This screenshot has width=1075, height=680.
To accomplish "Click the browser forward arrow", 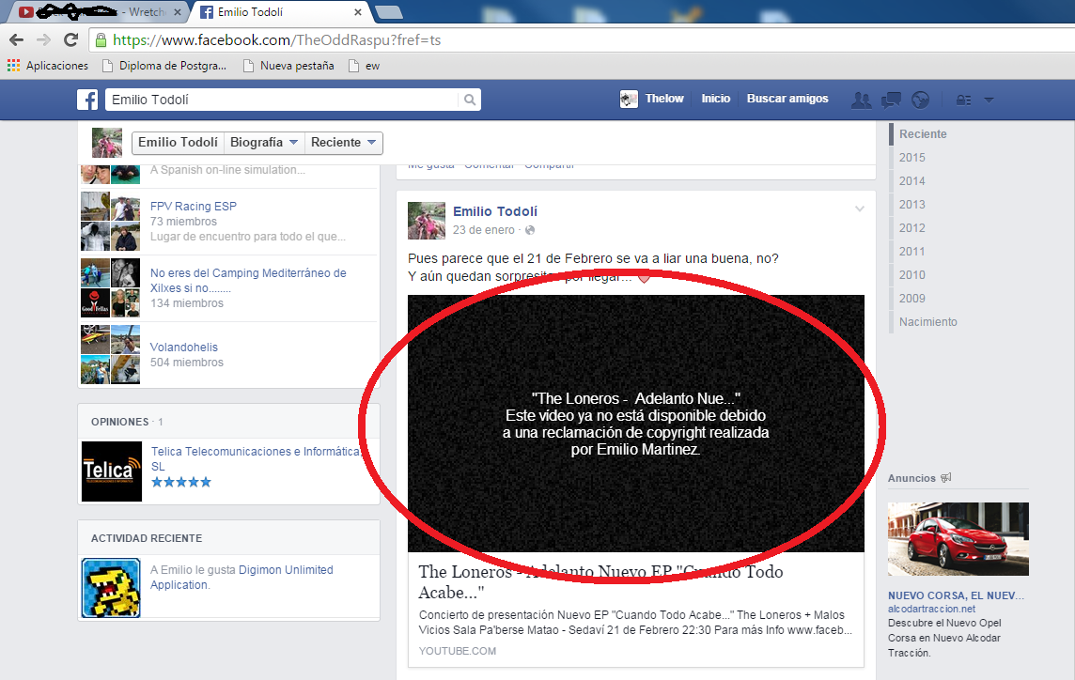I will coord(43,39).
